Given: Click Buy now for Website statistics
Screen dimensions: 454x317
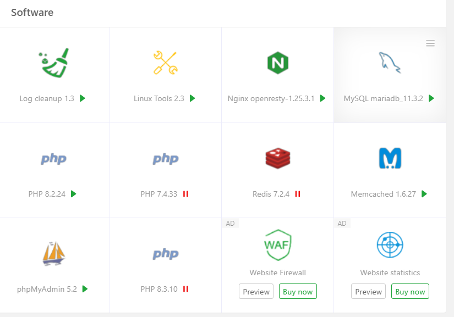Looking at the screenshot, I should 410,292.
